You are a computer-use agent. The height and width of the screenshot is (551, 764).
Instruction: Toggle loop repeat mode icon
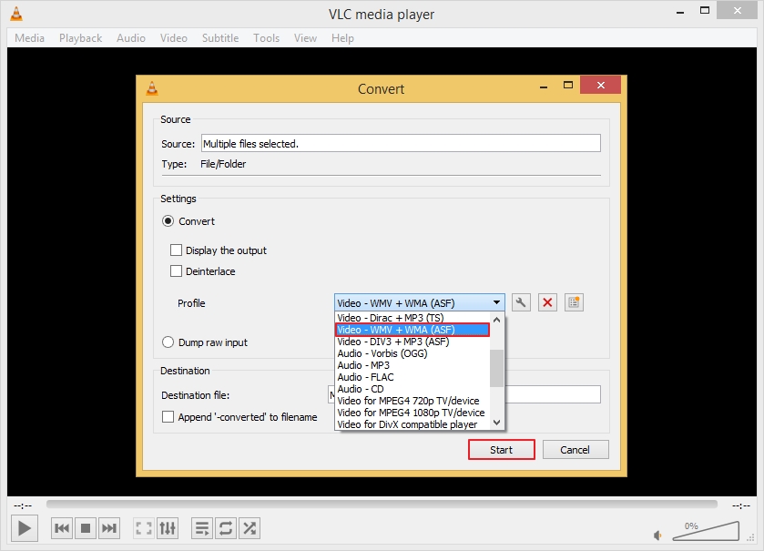226,528
